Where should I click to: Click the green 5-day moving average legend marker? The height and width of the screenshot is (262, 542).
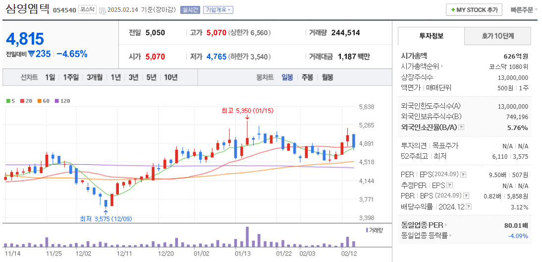(x=8, y=101)
